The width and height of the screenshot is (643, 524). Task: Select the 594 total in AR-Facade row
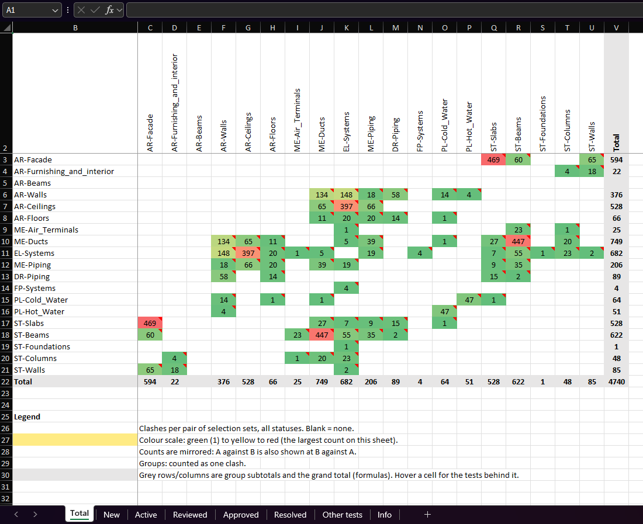[616, 160]
